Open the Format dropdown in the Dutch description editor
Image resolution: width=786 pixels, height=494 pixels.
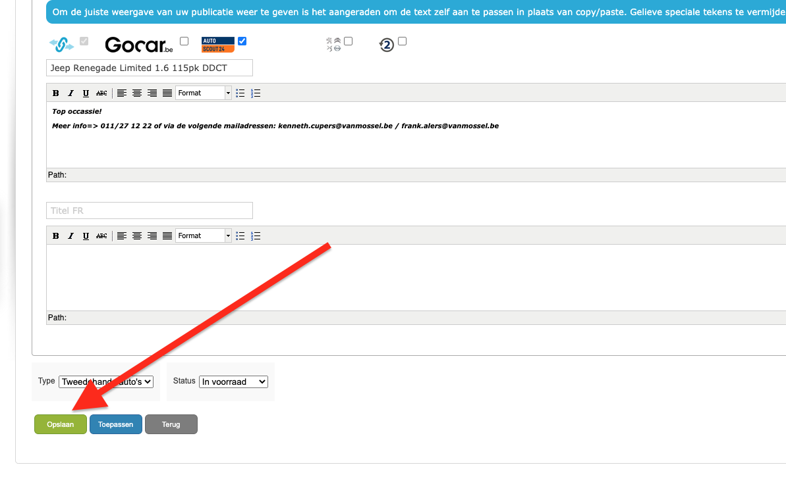[x=204, y=93]
